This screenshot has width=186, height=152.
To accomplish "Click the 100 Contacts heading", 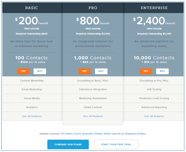I will [x=32, y=58].
